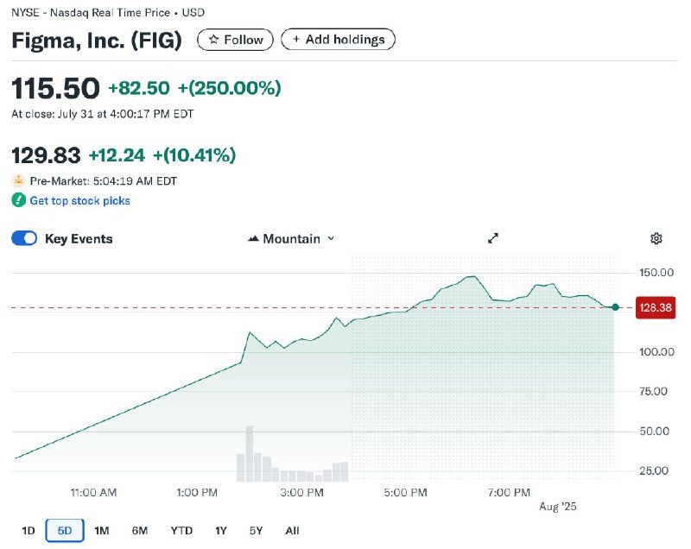691x549 pixels.
Task: Select the All time range
Action: (292, 531)
